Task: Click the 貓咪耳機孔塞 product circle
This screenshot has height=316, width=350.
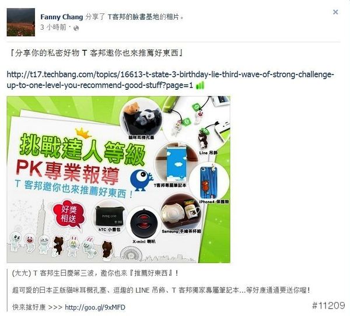Action: [141, 120]
